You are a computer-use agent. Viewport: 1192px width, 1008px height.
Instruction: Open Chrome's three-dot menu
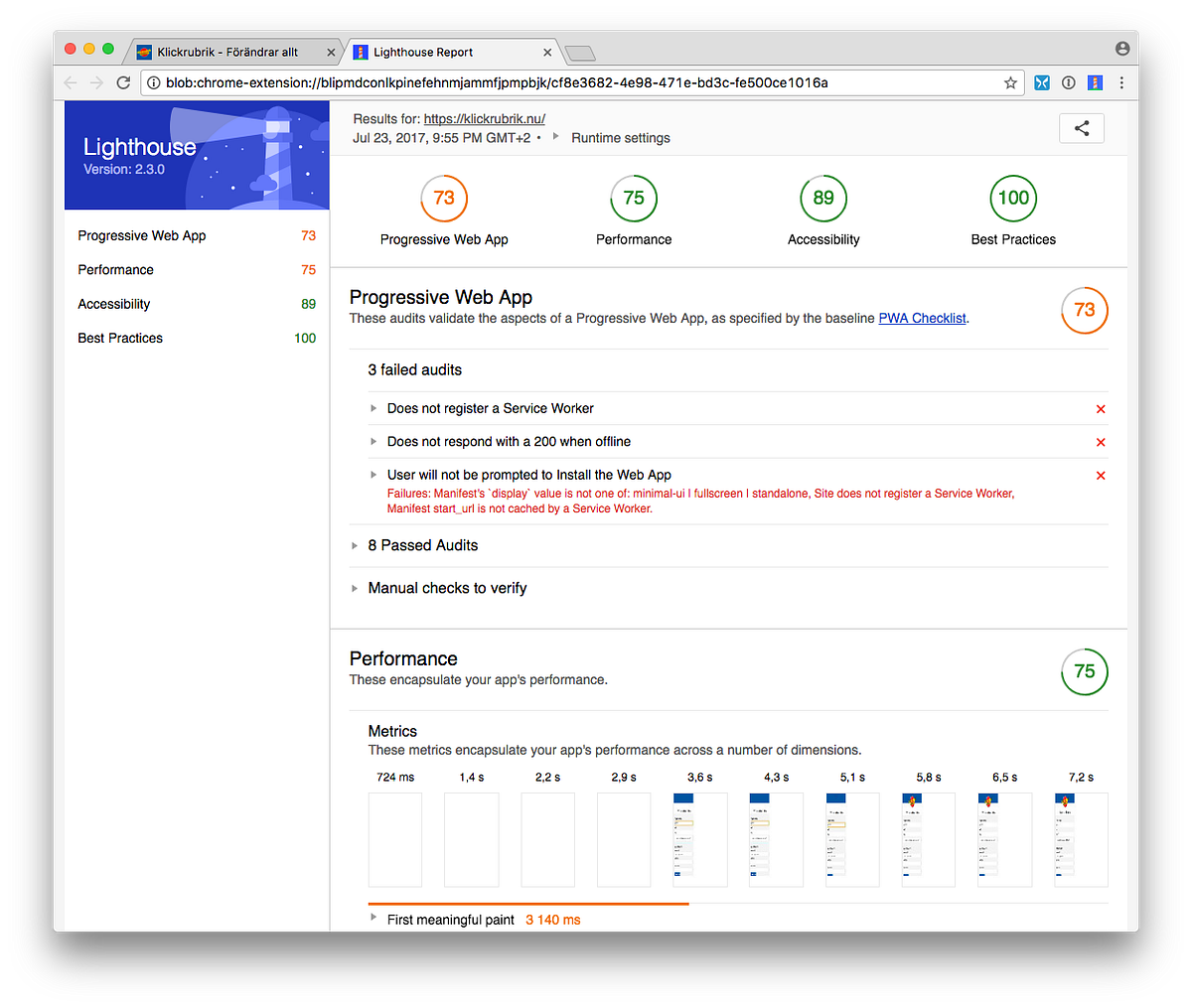(x=1121, y=82)
